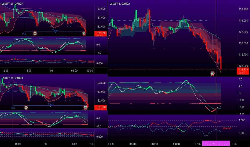This screenshot has width=250, height=147.
Task: Click the 4.0 oscillator scale value, 5-minute chart
Action: tap(240, 79)
